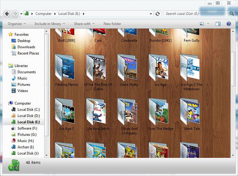Open Local Disk (J:) in sidebar

pyautogui.click(x=28, y=153)
